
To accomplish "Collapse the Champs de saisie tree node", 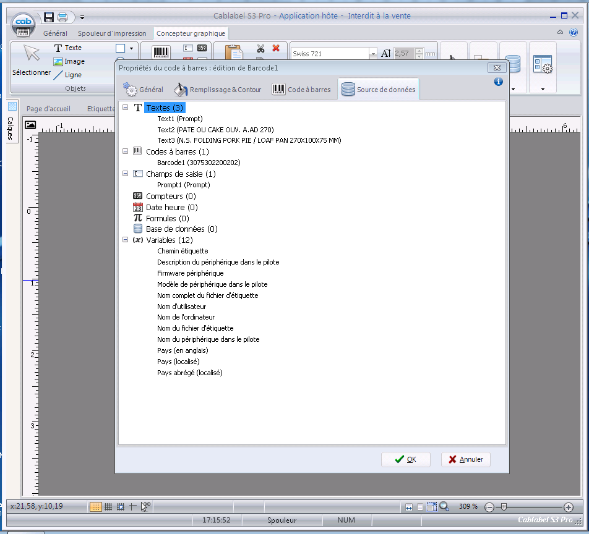I will 126,174.
